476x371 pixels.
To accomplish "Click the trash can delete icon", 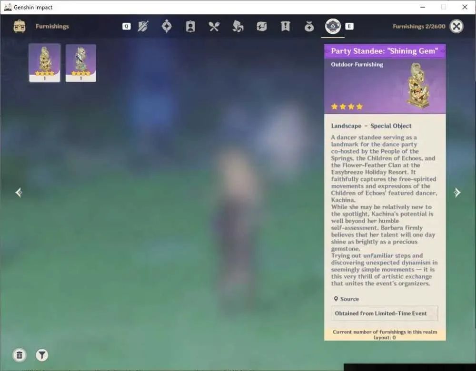I will (x=20, y=355).
